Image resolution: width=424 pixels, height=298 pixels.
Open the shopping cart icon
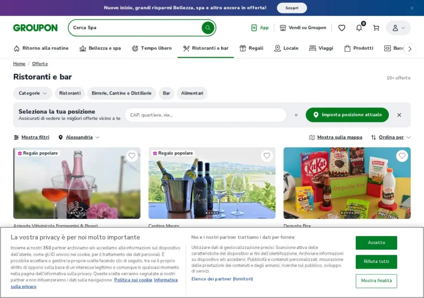click(x=376, y=28)
